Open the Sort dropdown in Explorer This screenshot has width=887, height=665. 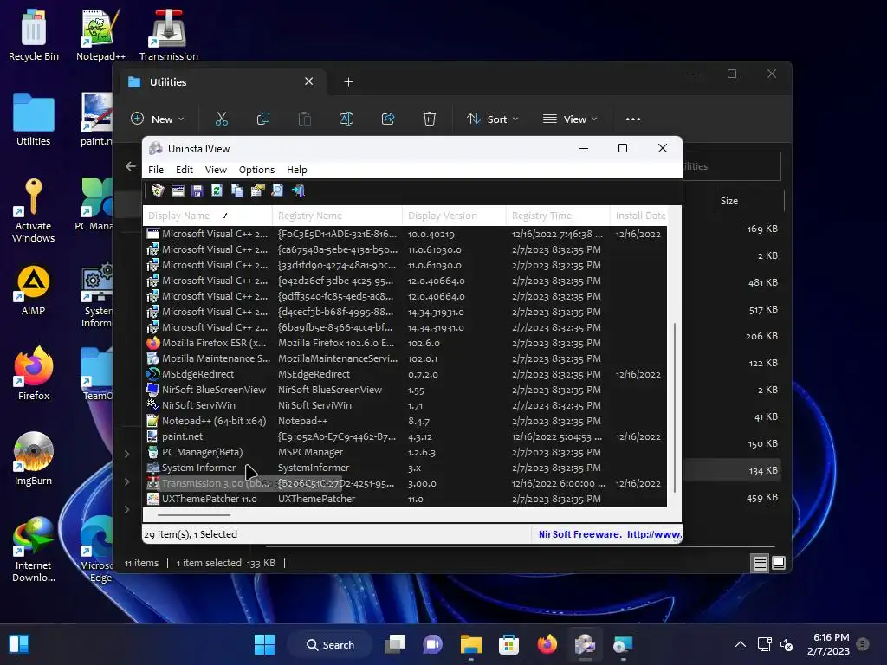492,119
